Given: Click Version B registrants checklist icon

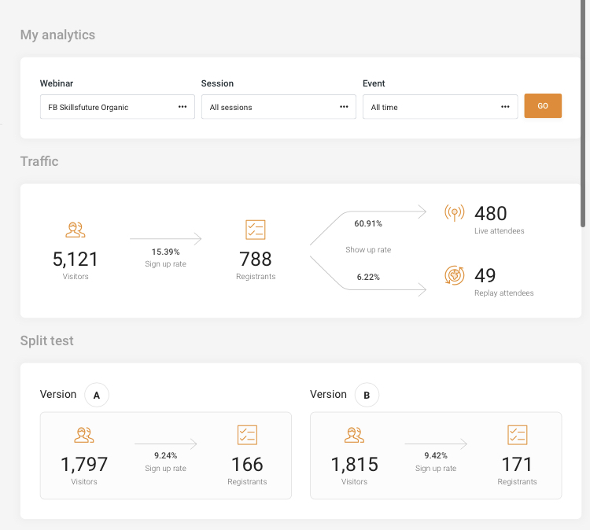Looking at the screenshot, I should pyautogui.click(x=517, y=435).
